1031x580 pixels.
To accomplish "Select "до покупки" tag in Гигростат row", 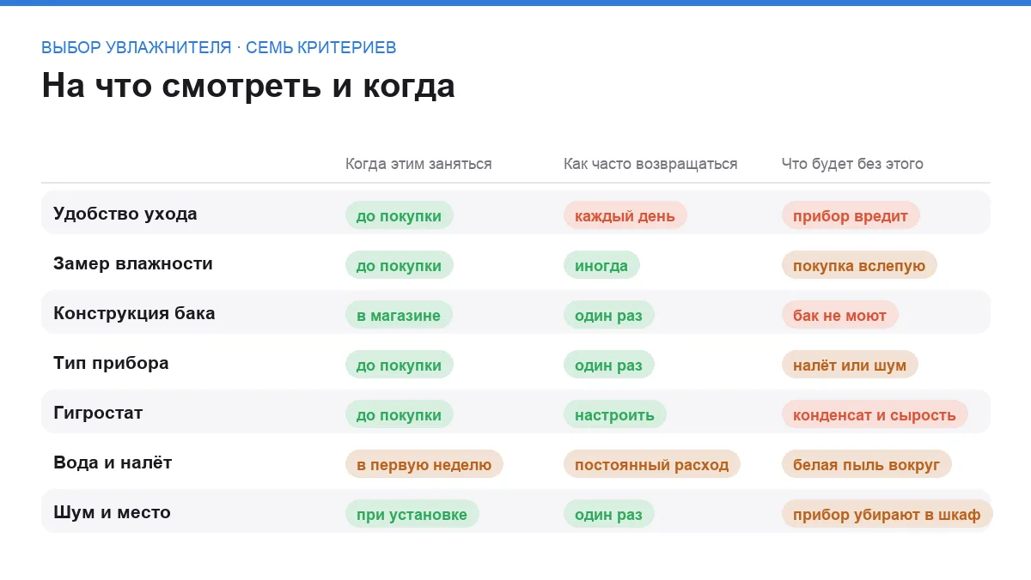I will point(399,414).
